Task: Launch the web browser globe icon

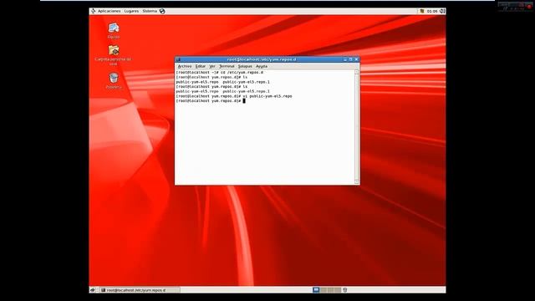Action: [x=162, y=11]
